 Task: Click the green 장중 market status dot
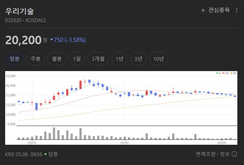click(45, 154)
